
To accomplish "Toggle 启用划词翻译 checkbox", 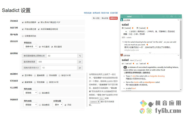I will click(x=23, y=22).
